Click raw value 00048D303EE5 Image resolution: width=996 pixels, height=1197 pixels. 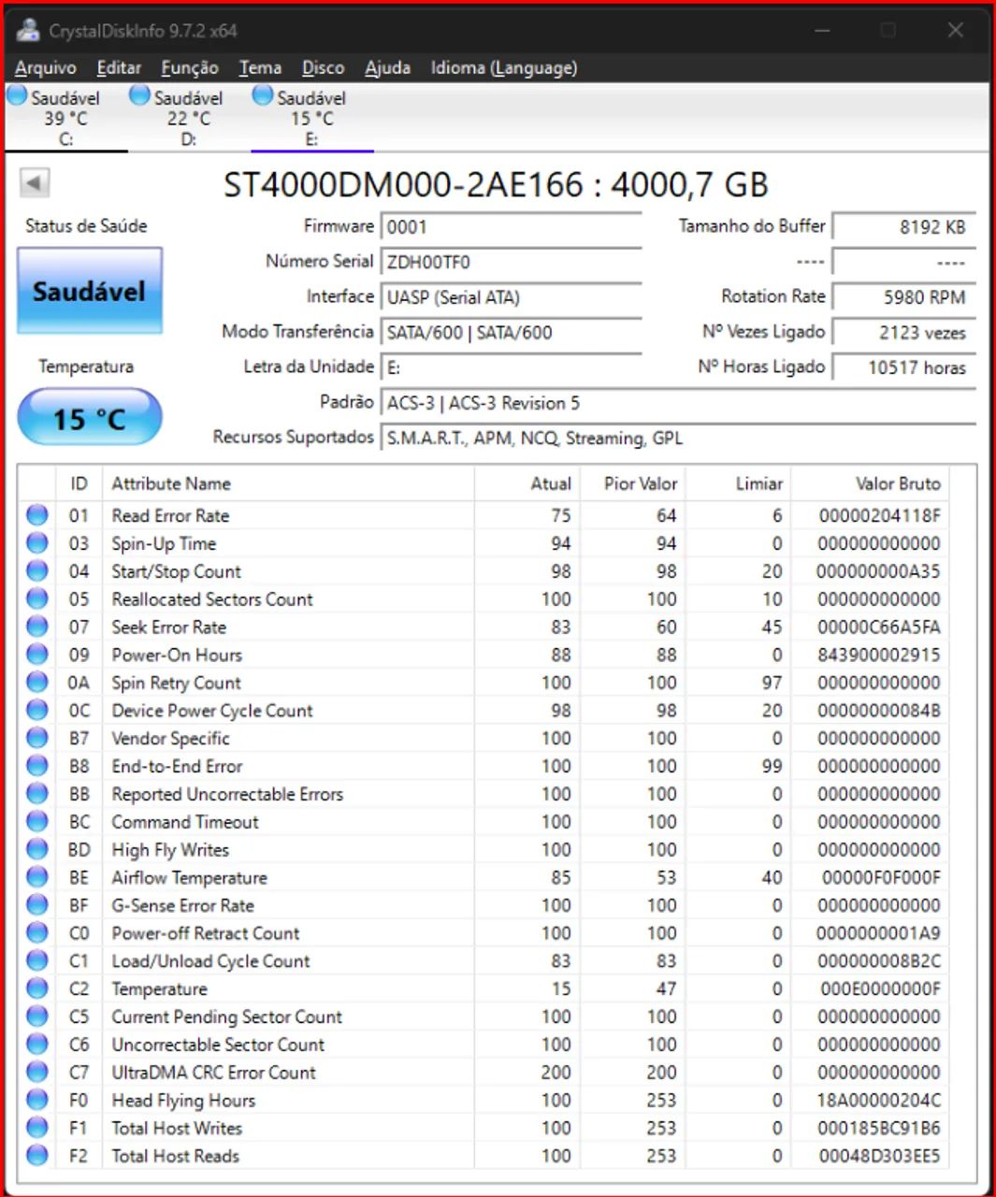880,1156
